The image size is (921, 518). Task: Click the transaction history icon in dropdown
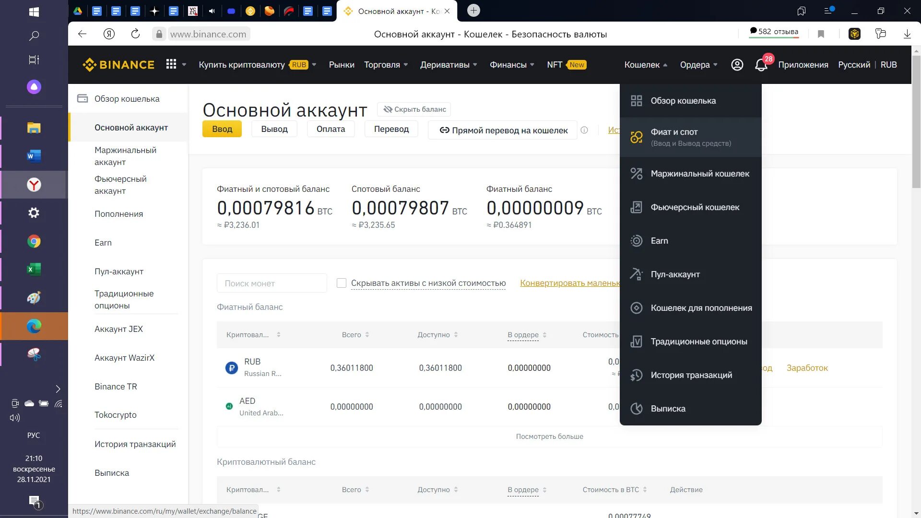[x=636, y=375]
